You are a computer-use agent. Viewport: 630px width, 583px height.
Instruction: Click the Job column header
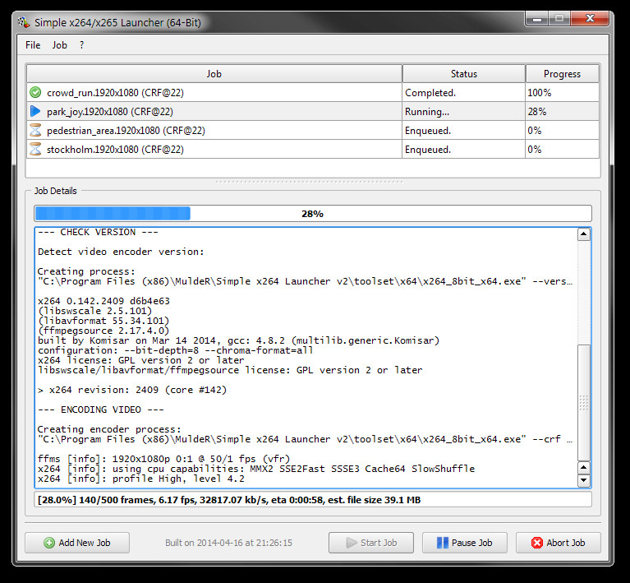coord(214,74)
